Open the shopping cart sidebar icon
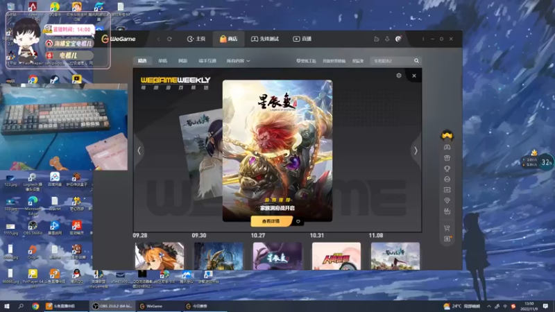The height and width of the screenshot is (312, 555). coord(447,228)
